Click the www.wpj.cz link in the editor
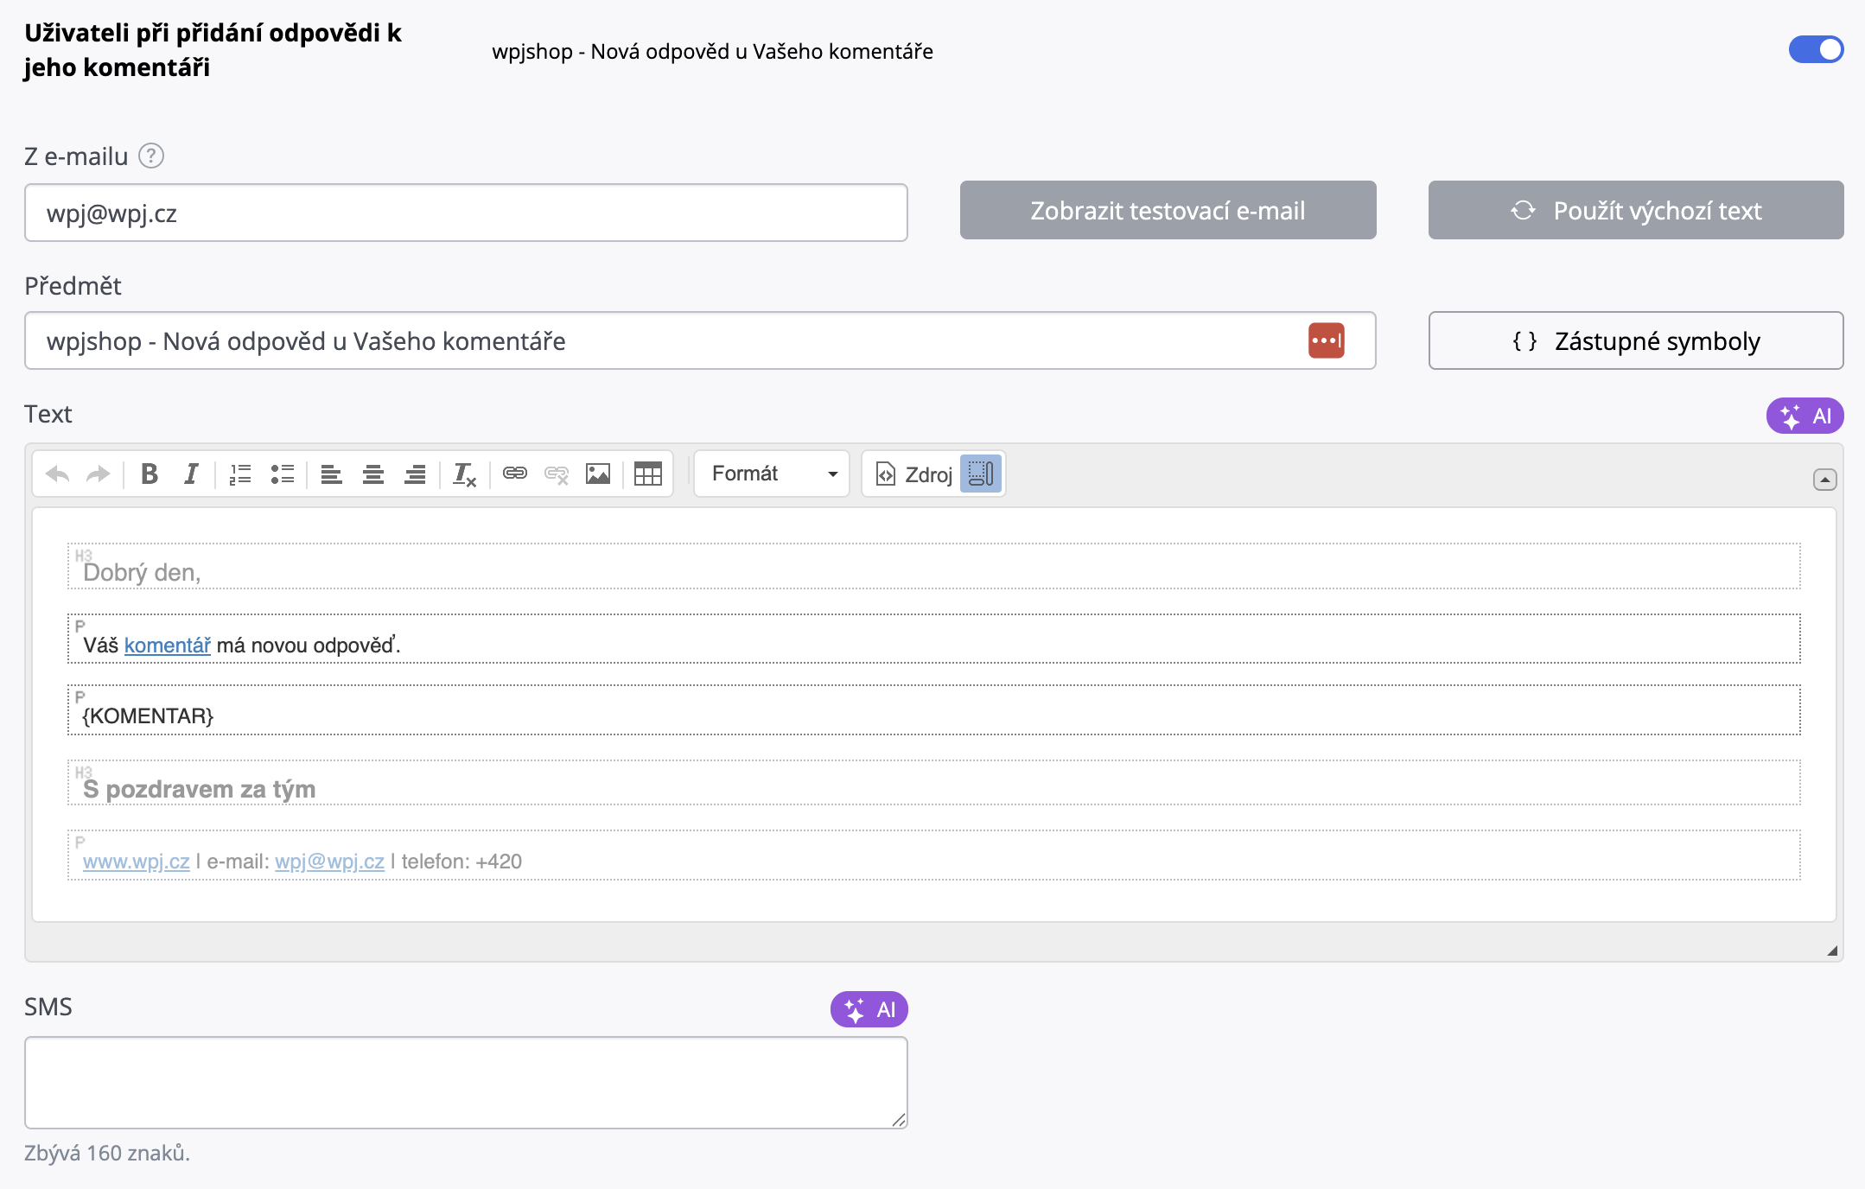1865x1189 pixels. (x=136, y=862)
